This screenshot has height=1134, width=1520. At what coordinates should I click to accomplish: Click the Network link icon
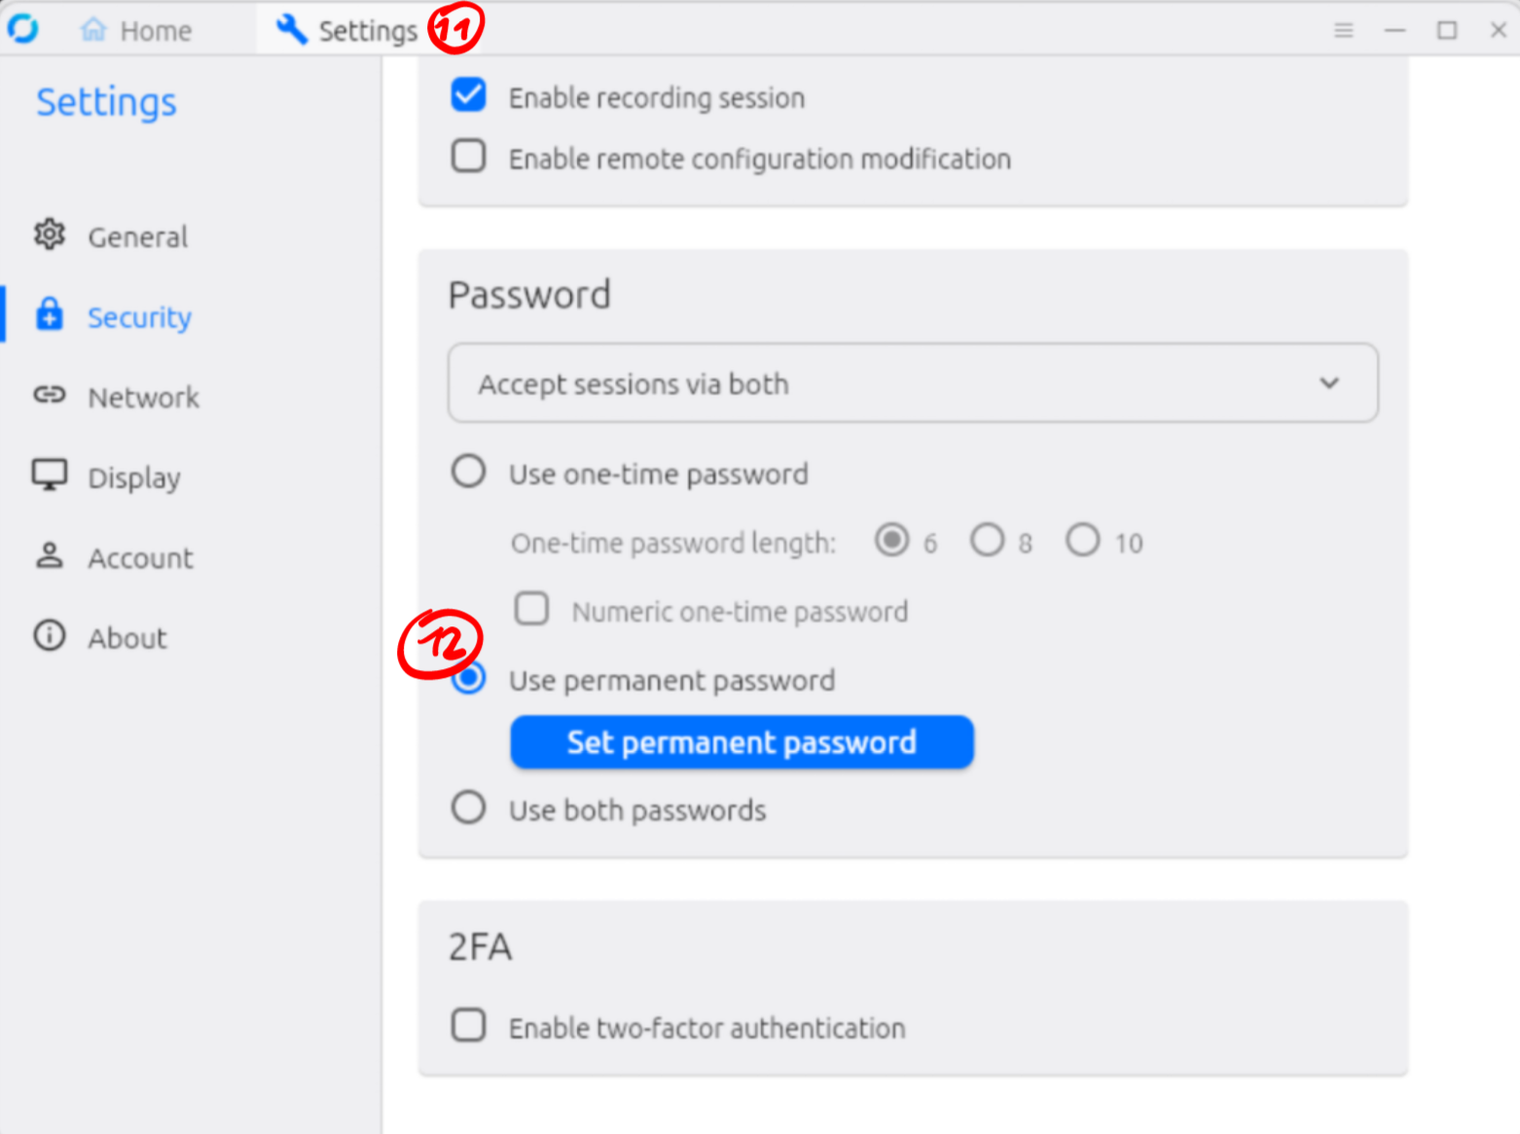coord(50,396)
